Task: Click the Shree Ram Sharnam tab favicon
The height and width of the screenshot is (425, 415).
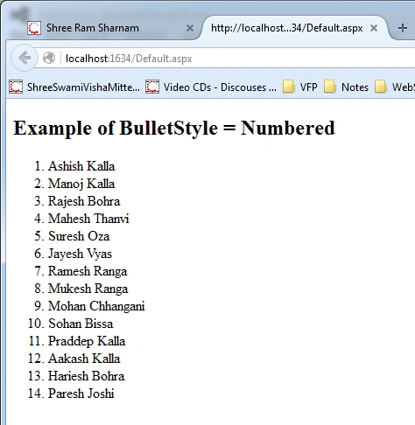Action: pos(34,28)
